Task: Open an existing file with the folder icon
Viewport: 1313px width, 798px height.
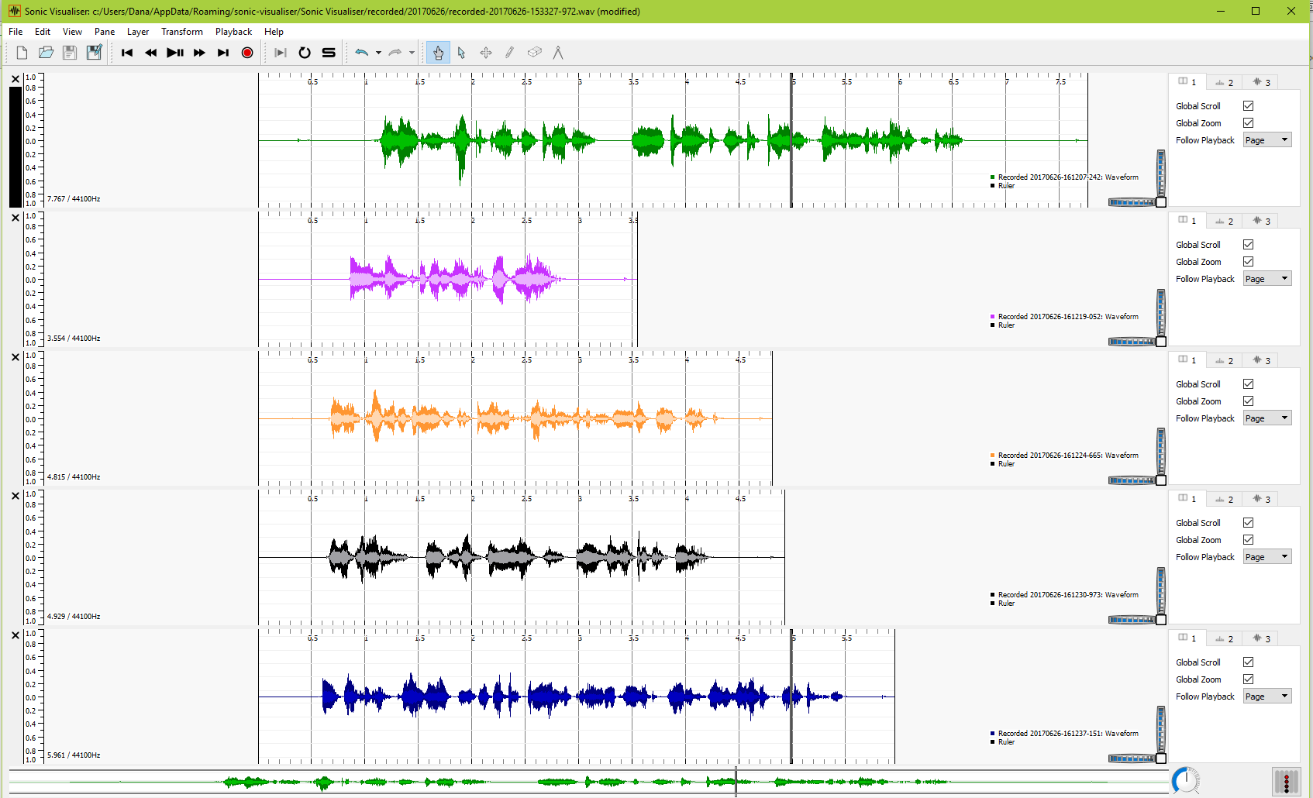Action: (x=46, y=53)
